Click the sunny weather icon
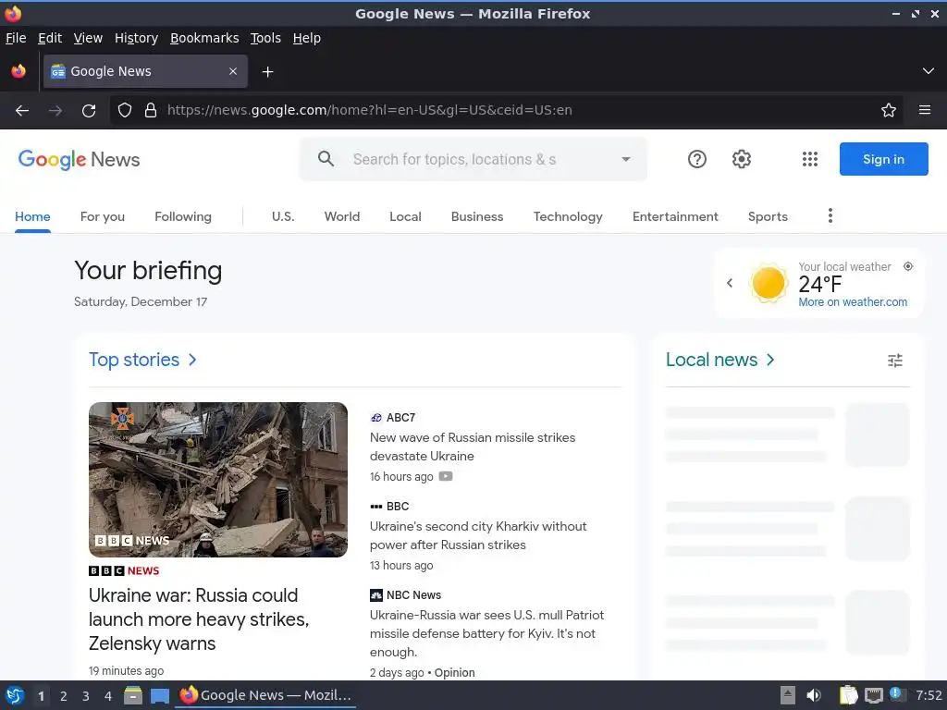The width and height of the screenshot is (947, 710). click(x=769, y=283)
